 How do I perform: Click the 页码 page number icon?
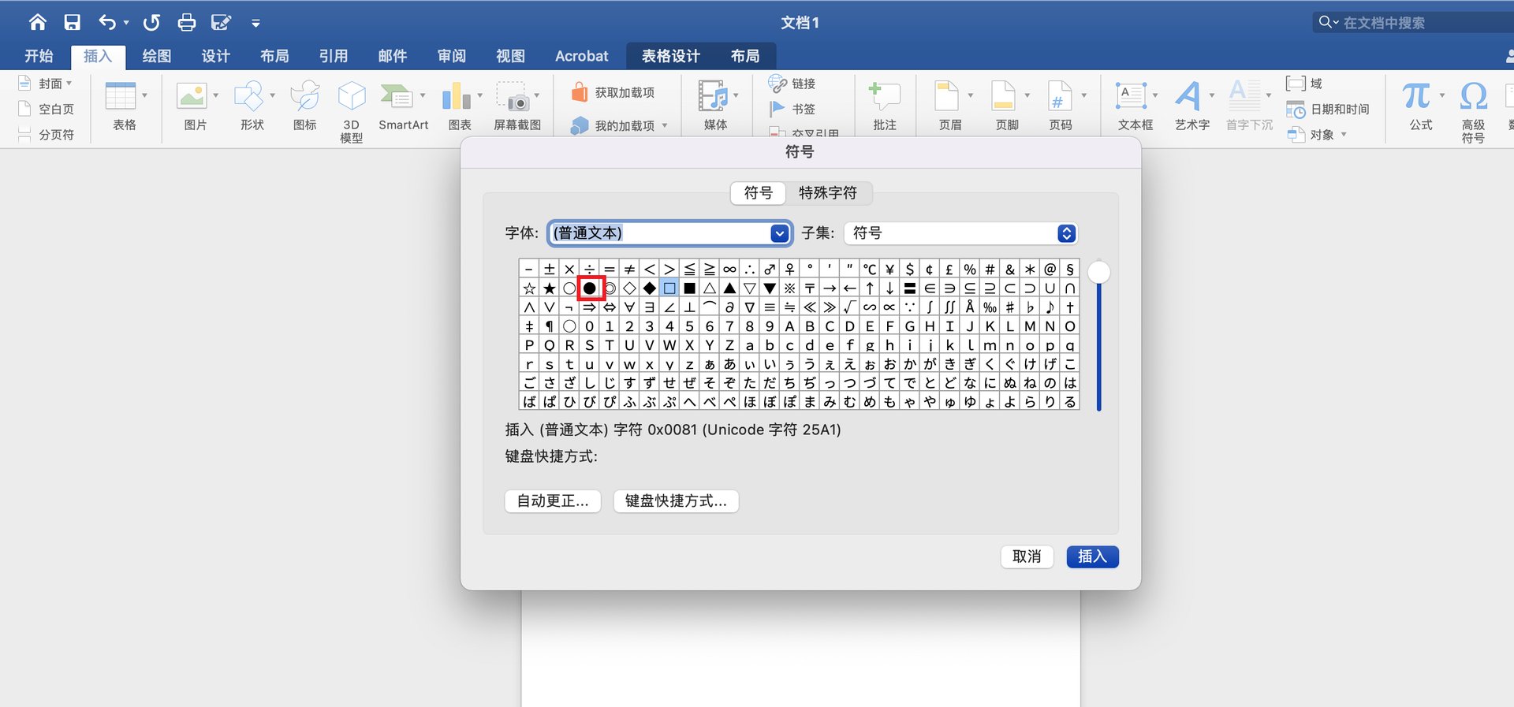coord(1059,96)
